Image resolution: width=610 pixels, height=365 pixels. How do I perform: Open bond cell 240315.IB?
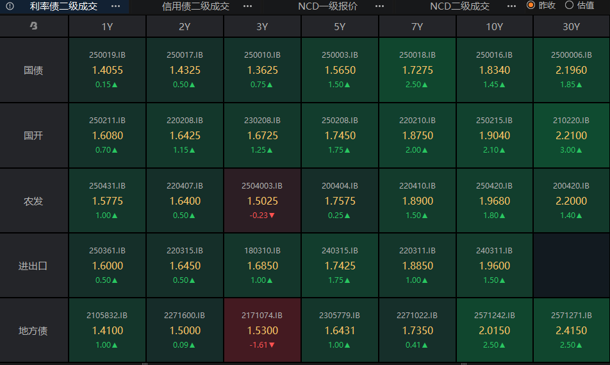(340, 266)
